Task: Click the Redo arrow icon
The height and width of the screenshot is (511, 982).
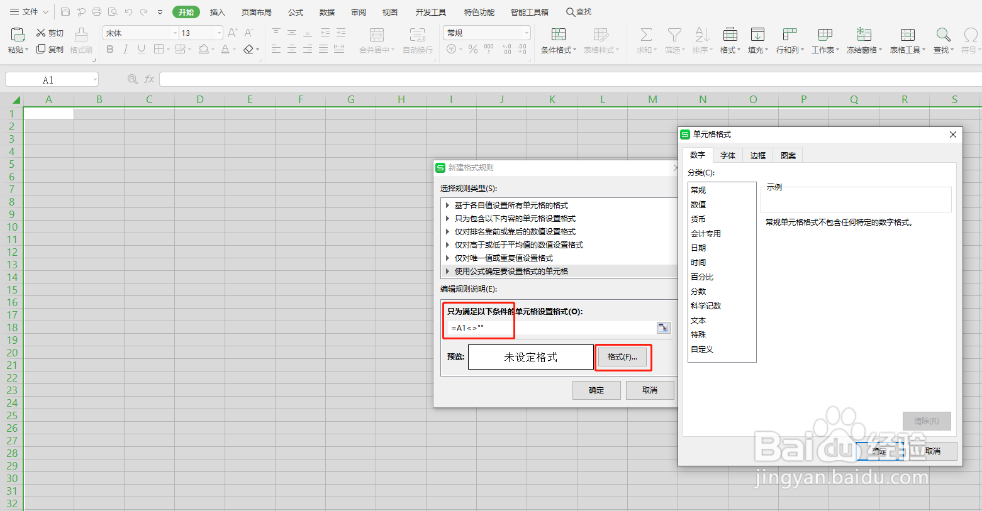Action: pyautogui.click(x=144, y=12)
